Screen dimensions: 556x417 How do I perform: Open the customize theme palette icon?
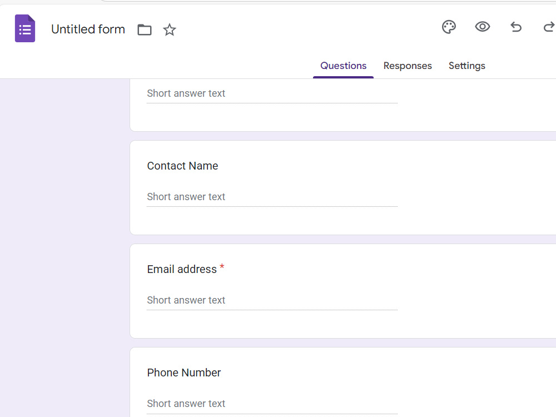(449, 27)
